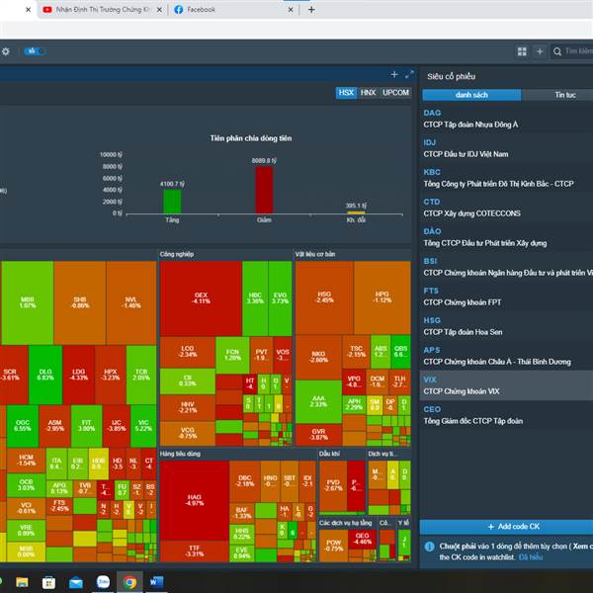593x593 pixels.
Task: Click the green 'Tăng' bar in the chart
Action: tap(172, 202)
